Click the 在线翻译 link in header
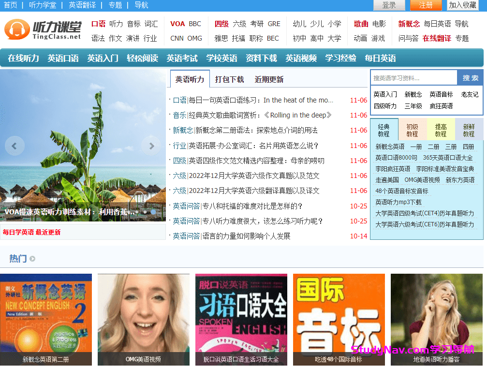 [437, 38]
